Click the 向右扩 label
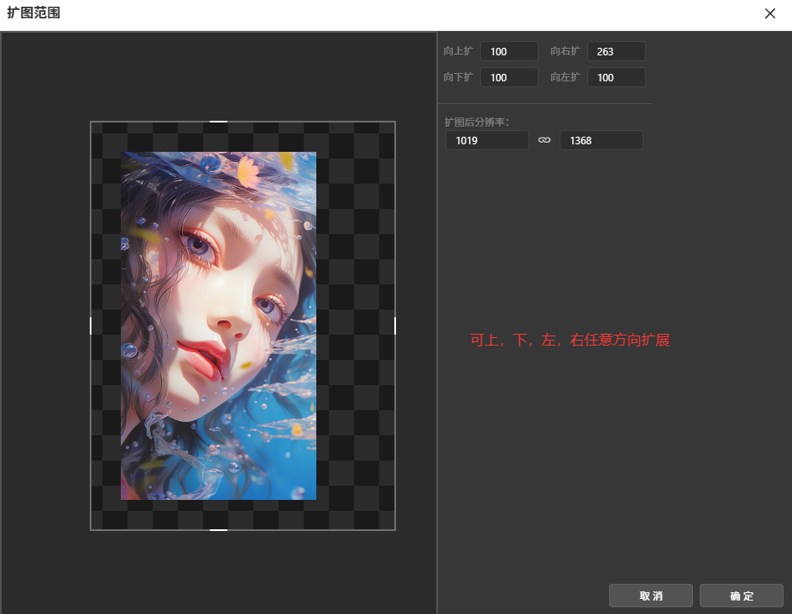This screenshot has width=792, height=614. tap(565, 51)
